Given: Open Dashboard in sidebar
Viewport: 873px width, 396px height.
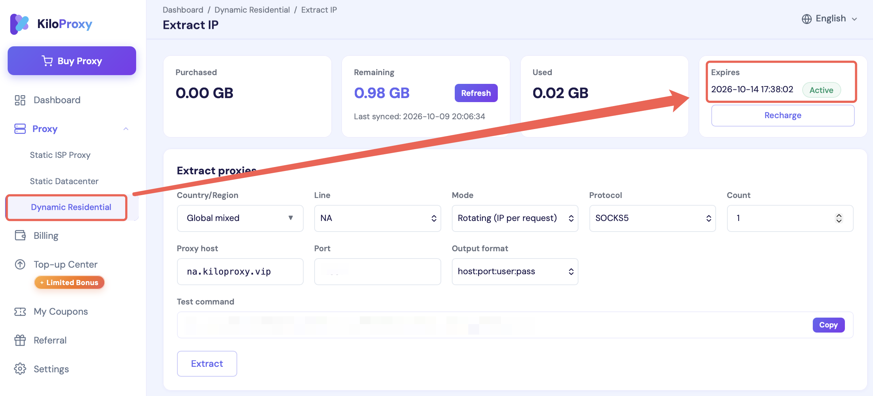Looking at the screenshot, I should [57, 100].
